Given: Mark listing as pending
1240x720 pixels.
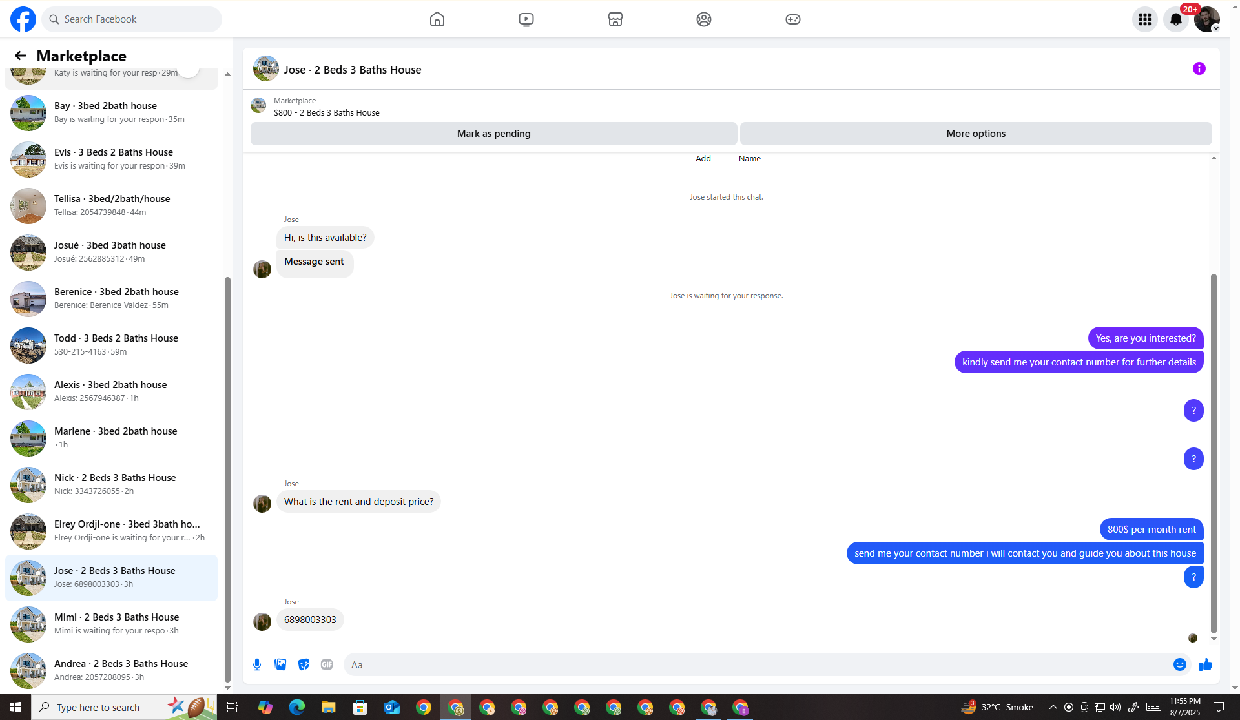Looking at the screenshot, I should [493, 134].
